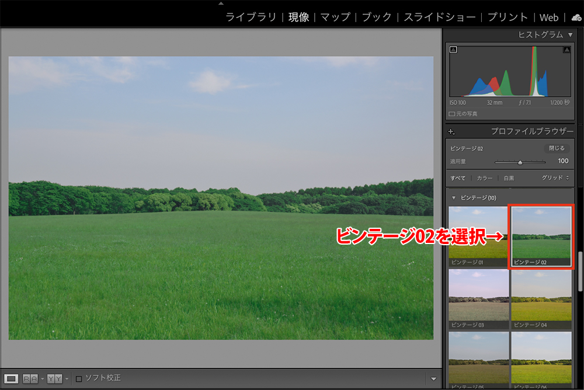Click the 適用量 slider handle
The height and width of the screenshot is (390, 584).
[x=520, y=162]
